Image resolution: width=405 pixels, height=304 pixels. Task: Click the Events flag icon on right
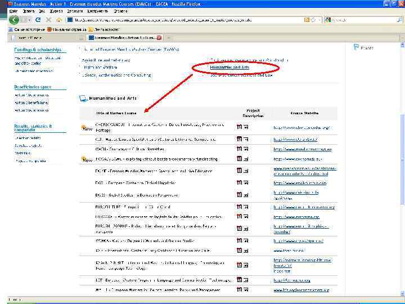click(356, 47)
